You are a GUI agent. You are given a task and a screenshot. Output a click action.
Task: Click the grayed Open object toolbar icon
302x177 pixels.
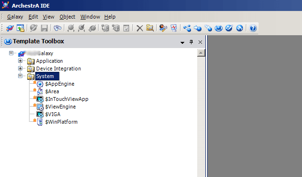click(x=33, y=28)
